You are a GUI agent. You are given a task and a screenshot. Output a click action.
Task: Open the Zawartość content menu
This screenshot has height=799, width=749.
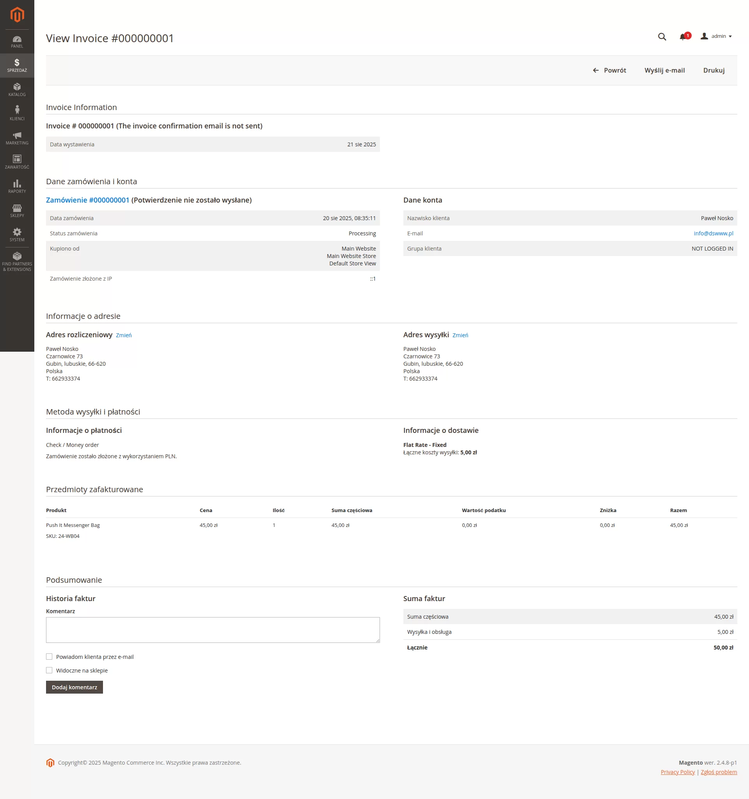(17, 162)
